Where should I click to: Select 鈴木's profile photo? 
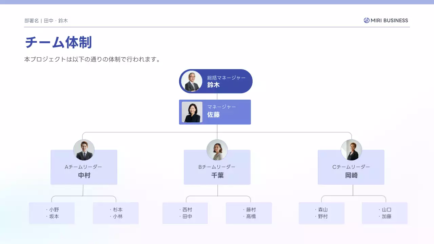pos(192,81)
